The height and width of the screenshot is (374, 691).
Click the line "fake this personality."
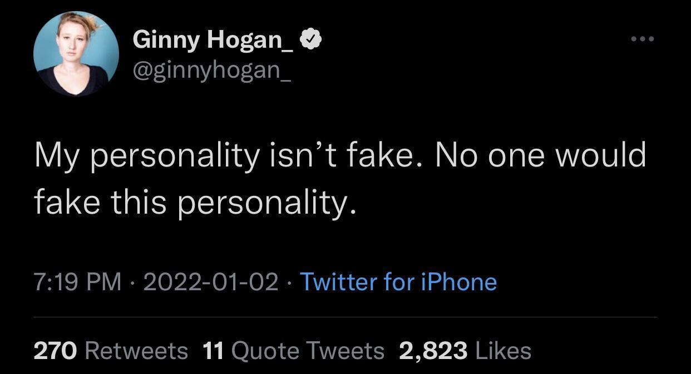pyautogui.click(x=195, y=202)
